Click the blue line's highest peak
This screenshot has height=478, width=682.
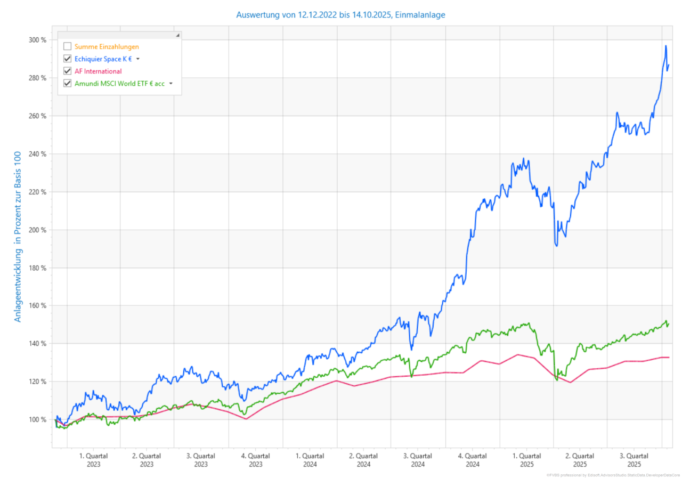point(665,46)
